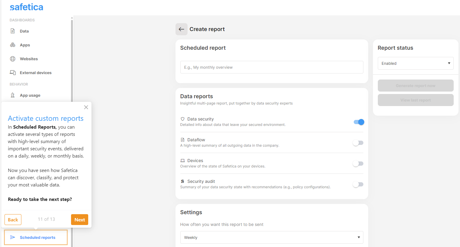
Task: Enable the Devices report toggle
Action: coord(358,164)
